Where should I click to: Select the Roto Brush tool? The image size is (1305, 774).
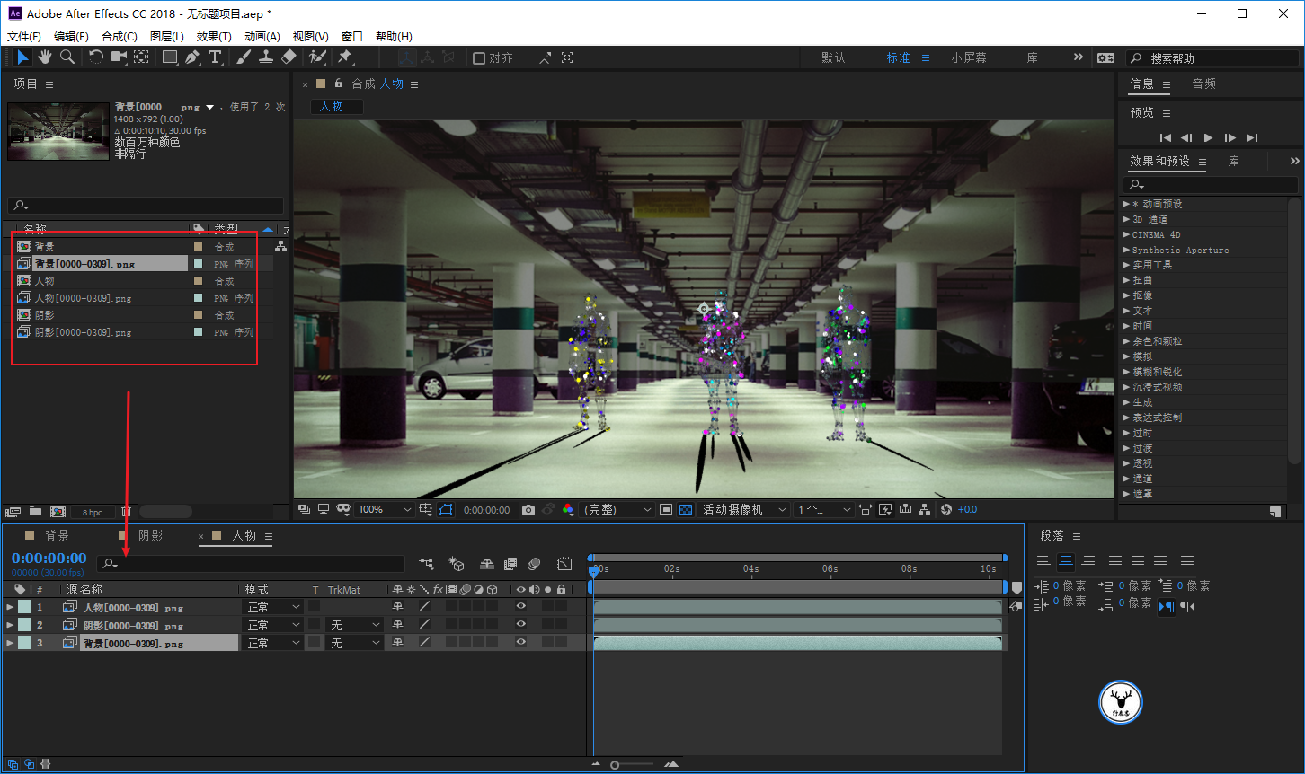(x=317, y=57)
